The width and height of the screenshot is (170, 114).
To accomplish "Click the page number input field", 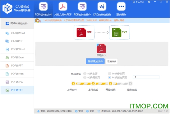I will click(x=146, y=77).
